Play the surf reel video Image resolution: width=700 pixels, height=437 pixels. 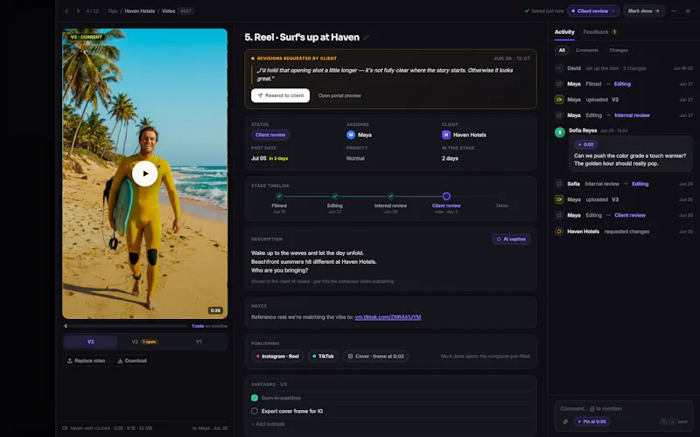coord(144,173)
